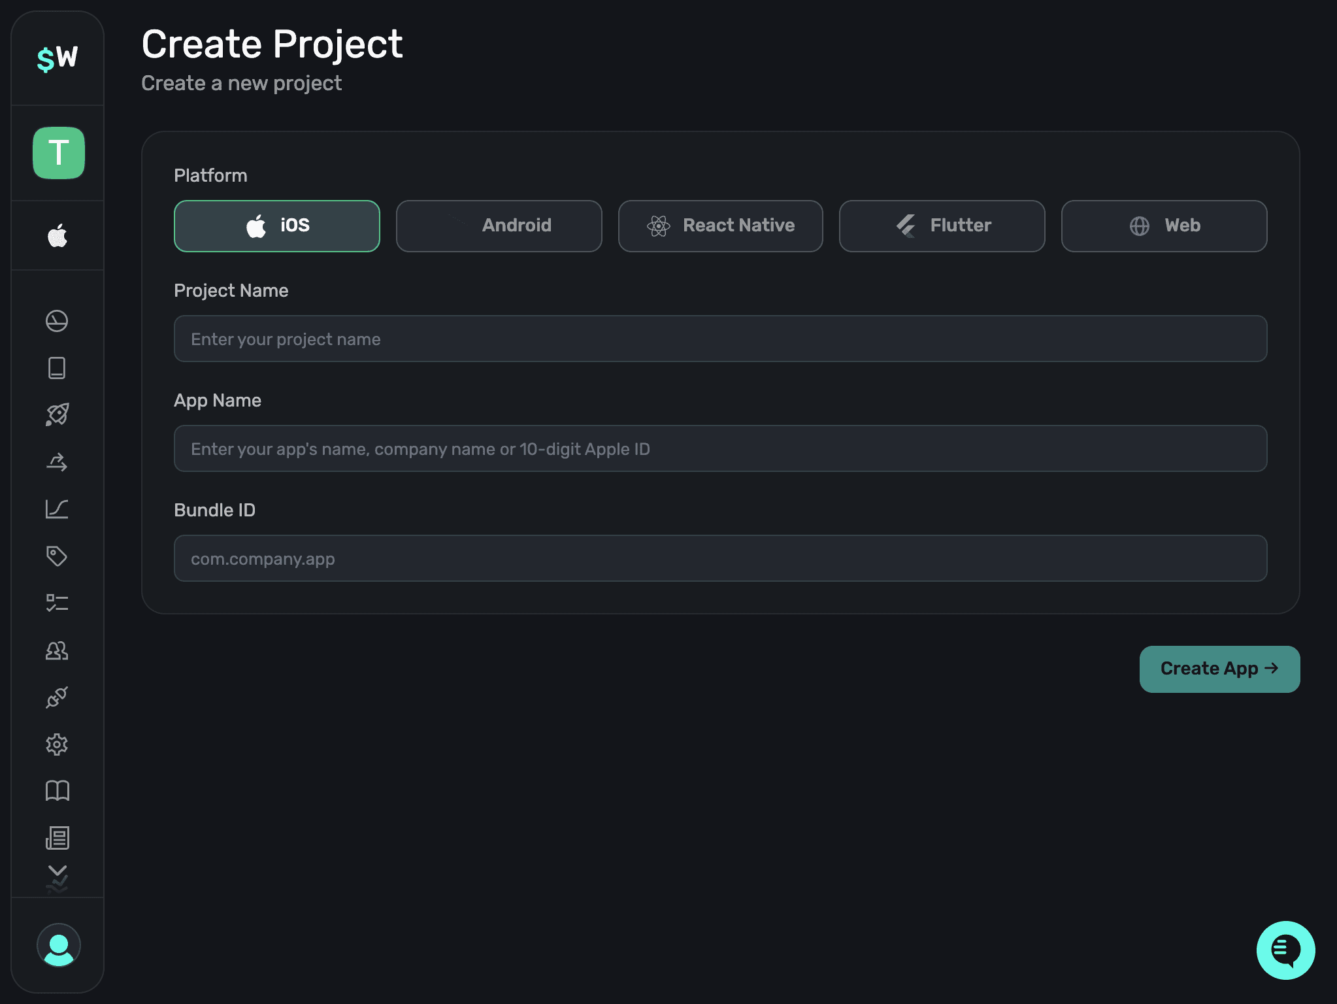Screen dimensions: 1337x1004
Task: Click the tag icon in the sidebar
Action: tap(58, 556)
